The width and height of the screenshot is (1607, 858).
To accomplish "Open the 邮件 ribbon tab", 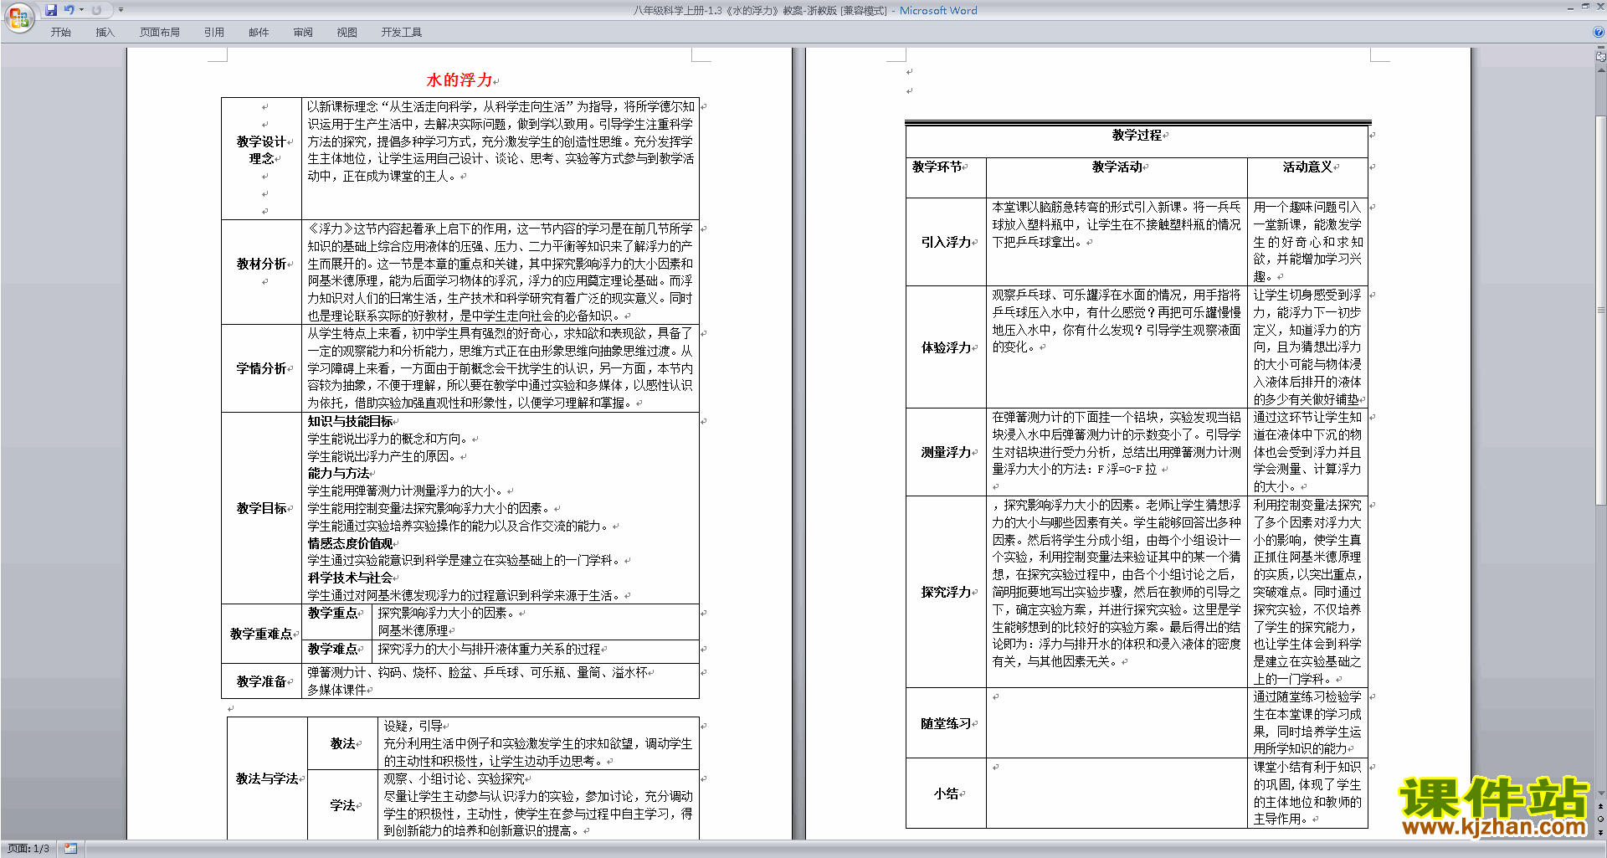I will [x=259, y=33].
